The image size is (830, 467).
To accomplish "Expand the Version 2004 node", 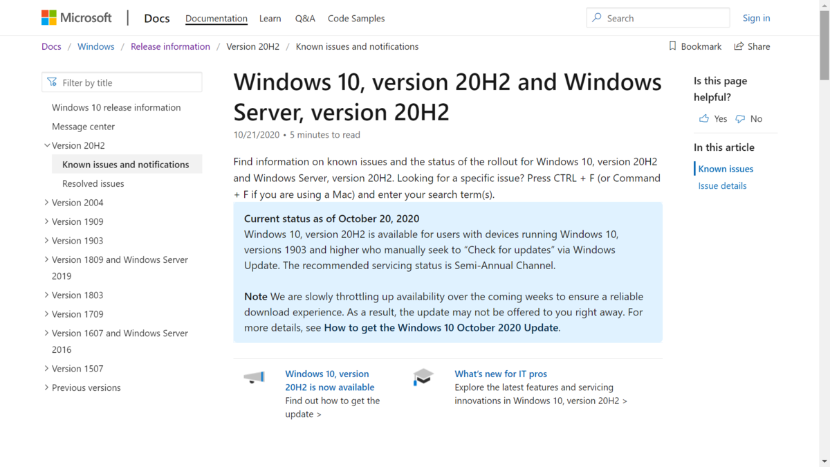I will click(x=47, y=203).
